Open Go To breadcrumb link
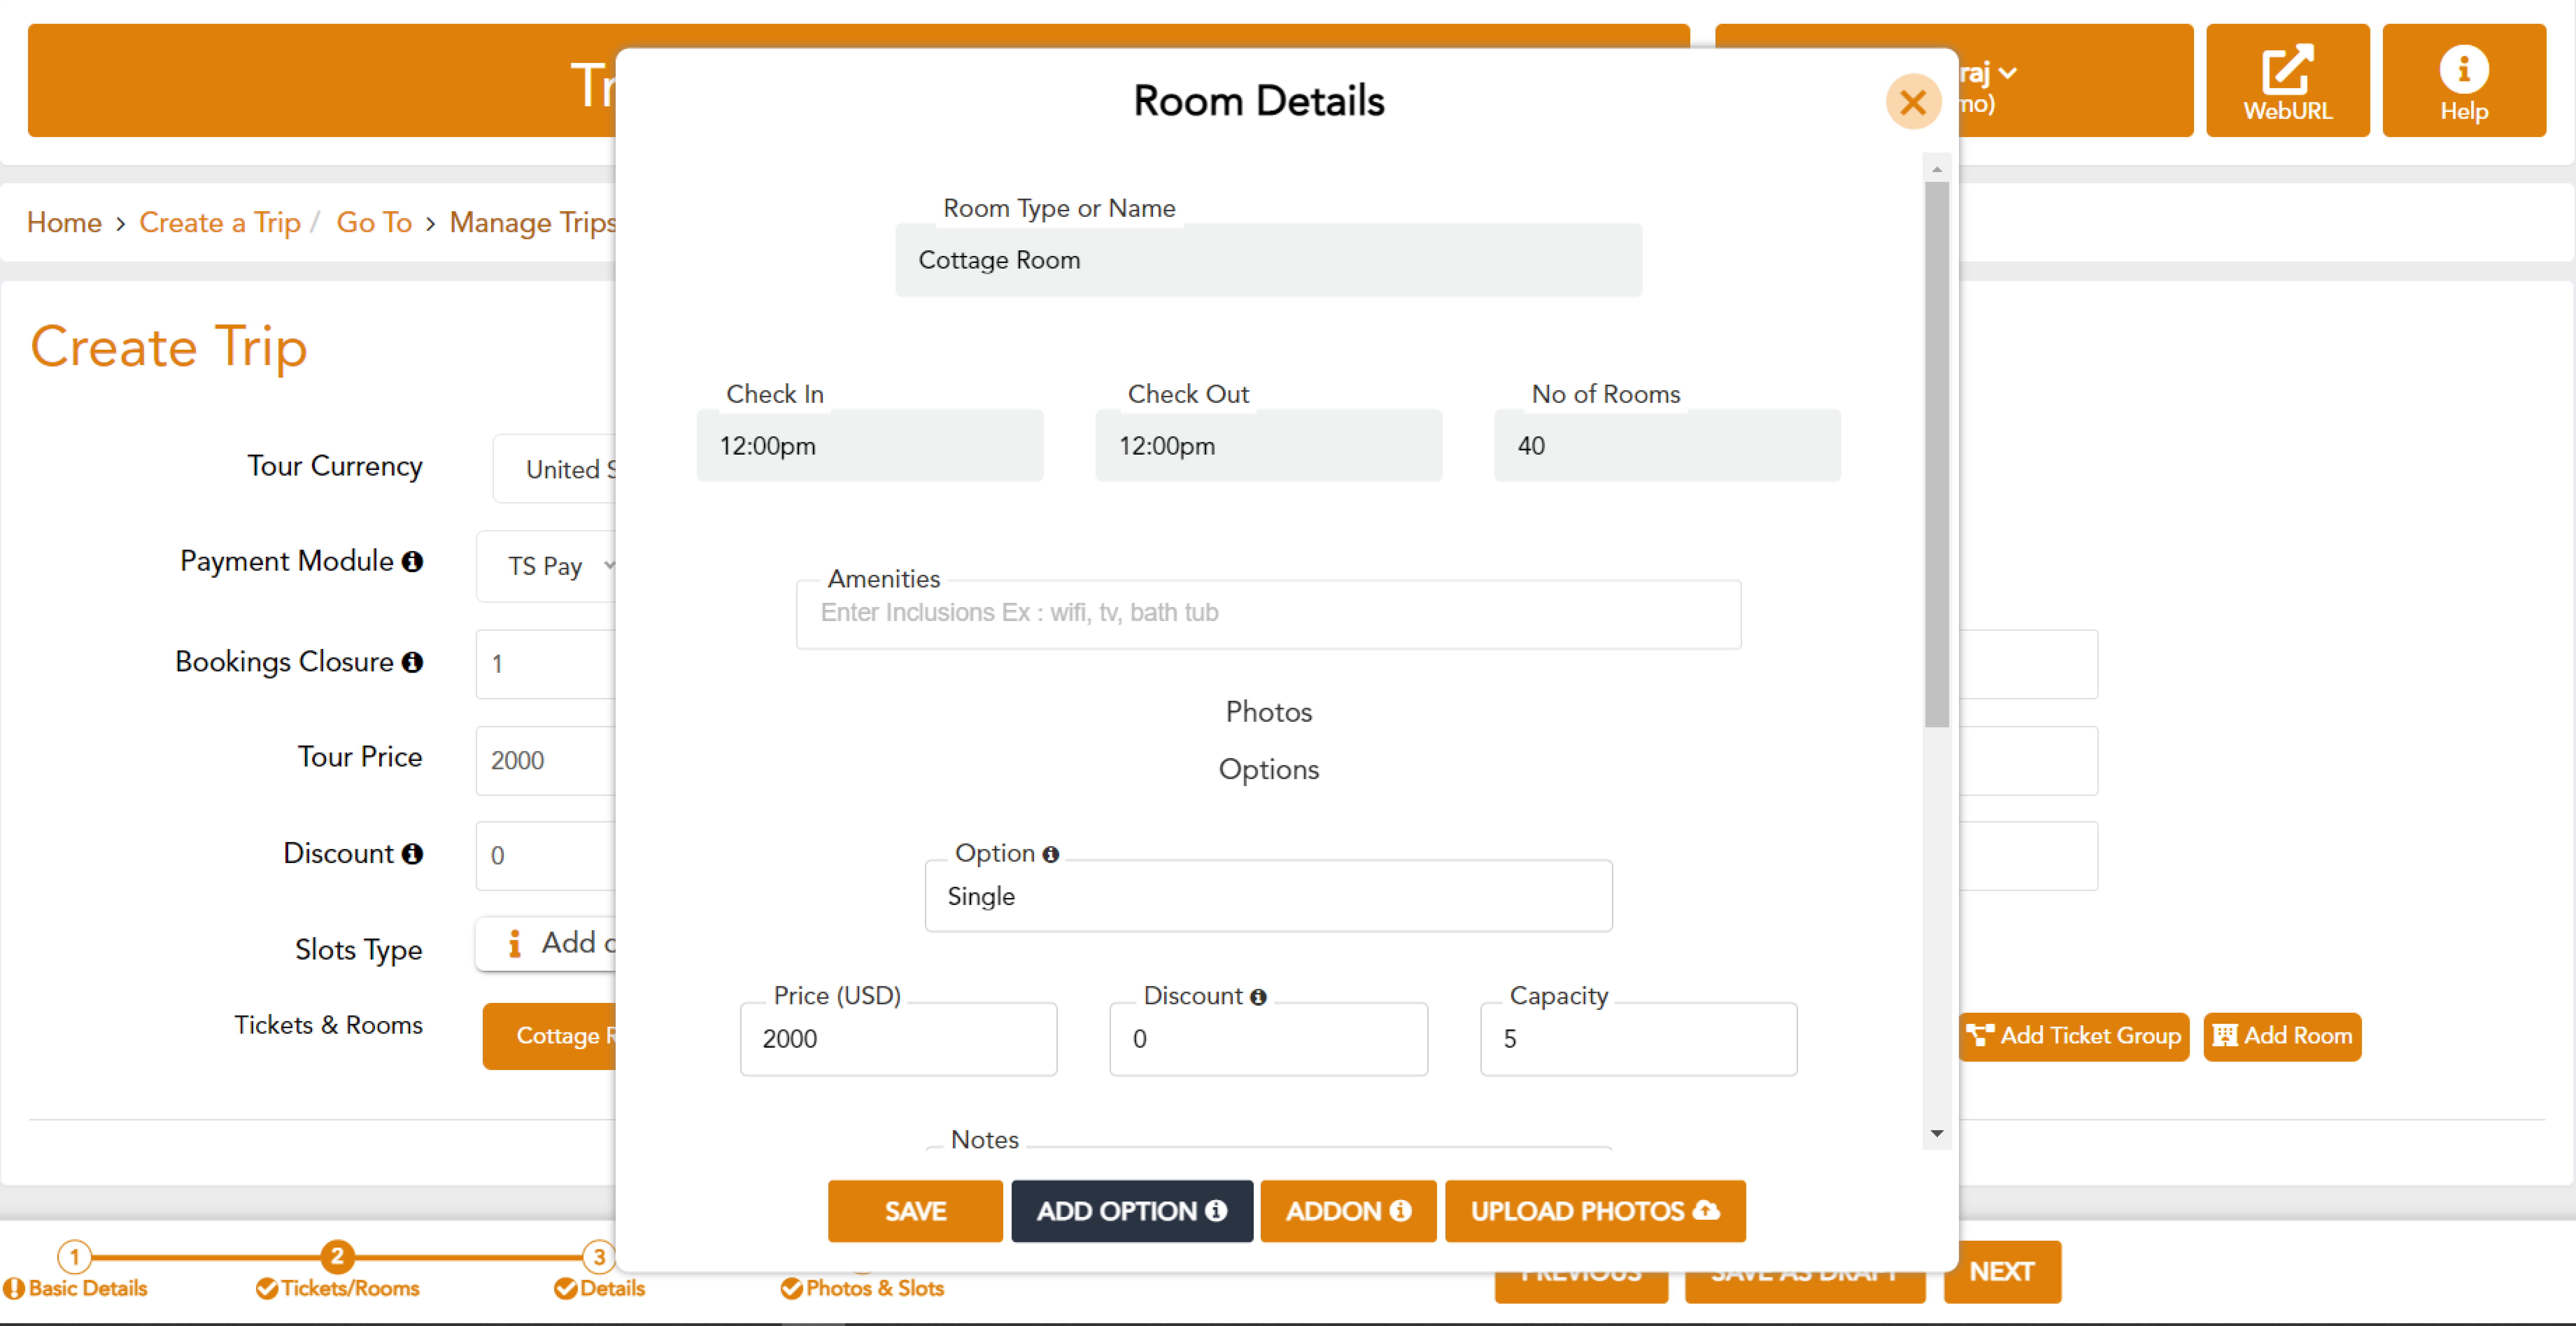Screen dimensions: 2576x1326 point(374,223)
